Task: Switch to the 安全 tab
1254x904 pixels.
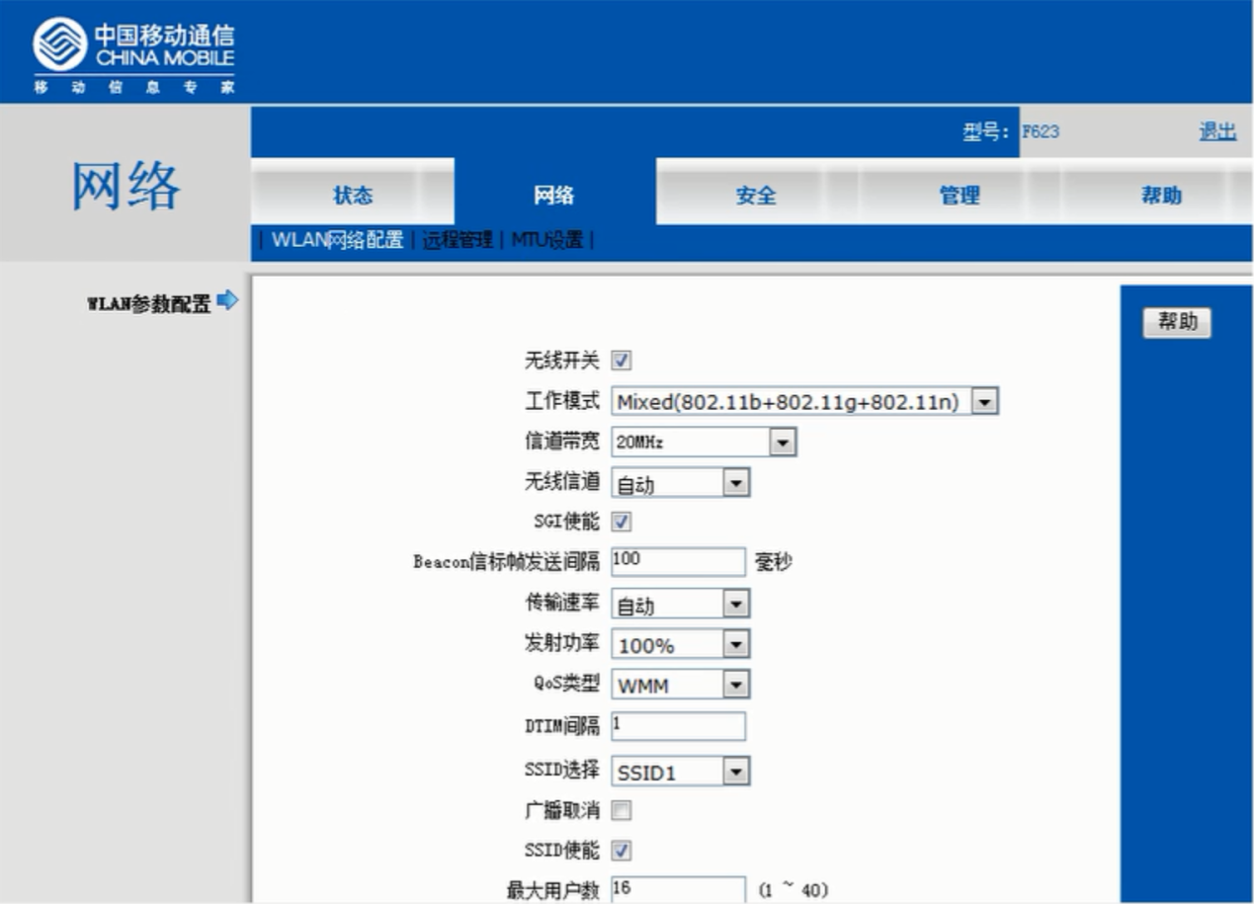Action: click(x=756, y=196)
